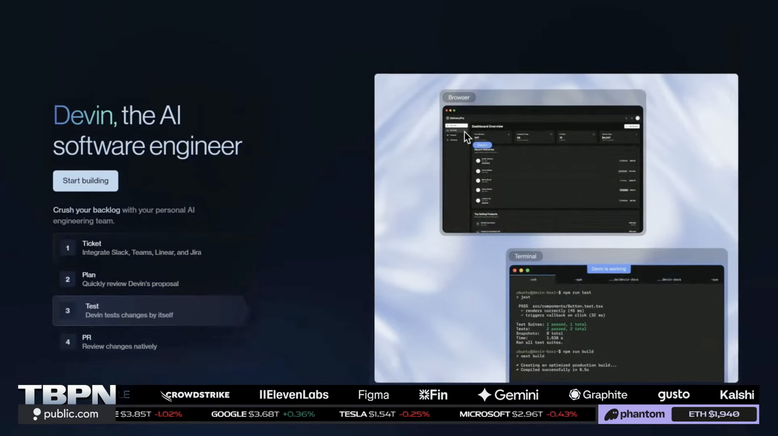778x436 pixels.
Task: Select the highlighted Test step
Action: [x=151, y=311]
